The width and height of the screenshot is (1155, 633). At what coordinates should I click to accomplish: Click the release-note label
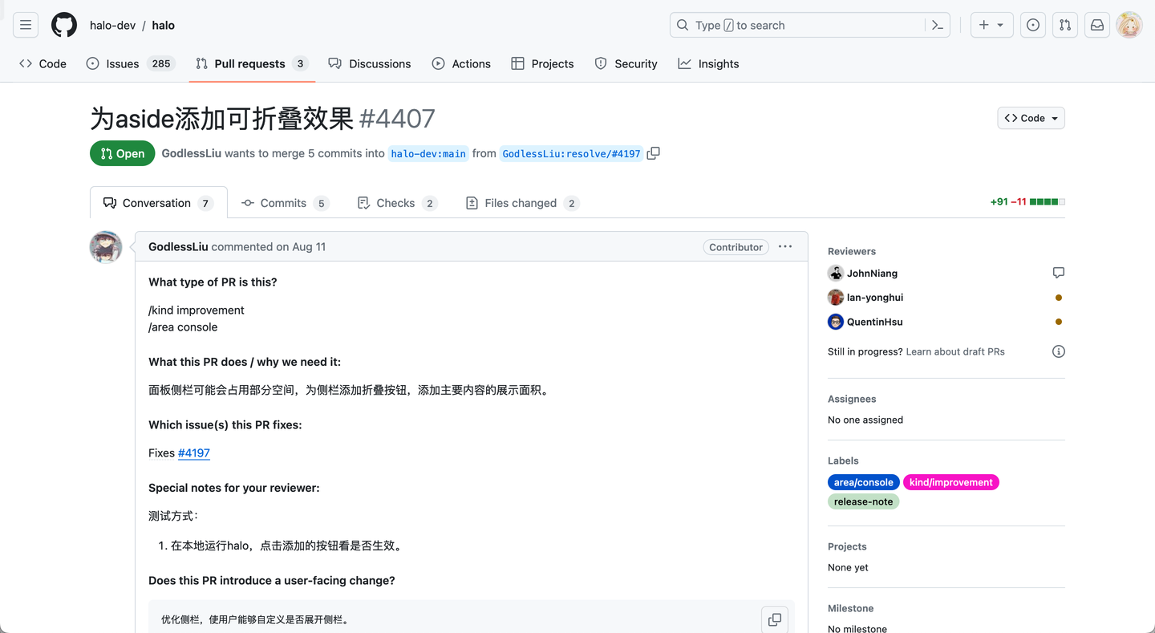click(863, 501)
